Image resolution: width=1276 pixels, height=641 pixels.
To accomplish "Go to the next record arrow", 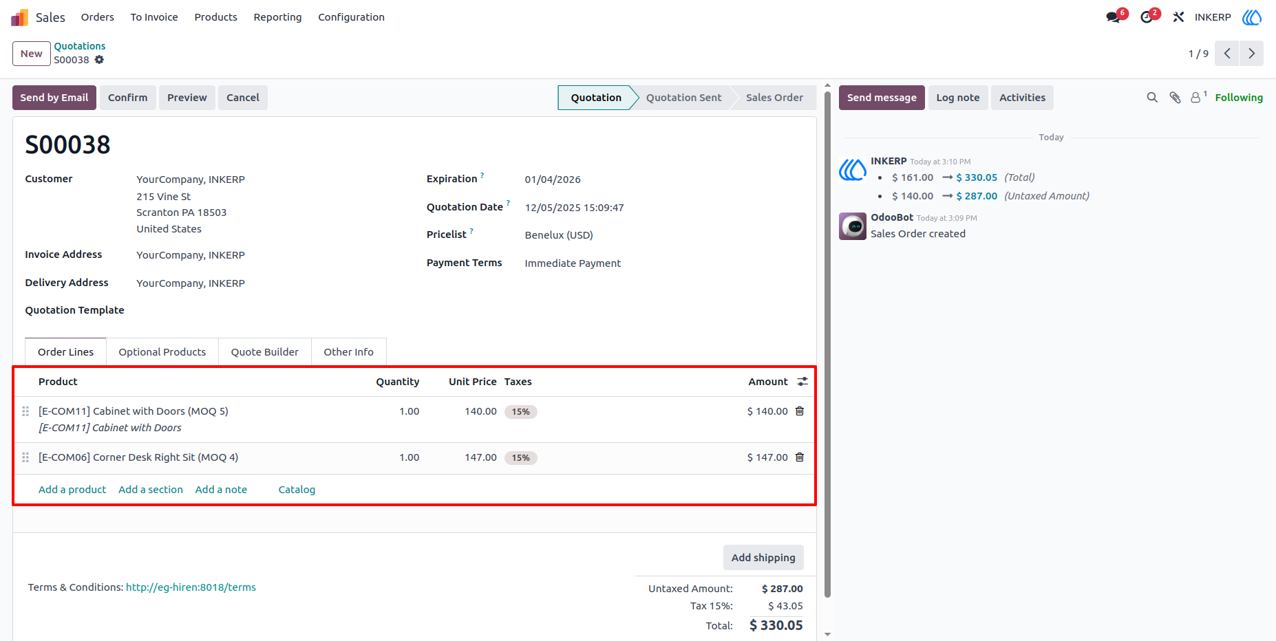I will click(x=1252, y=54).
